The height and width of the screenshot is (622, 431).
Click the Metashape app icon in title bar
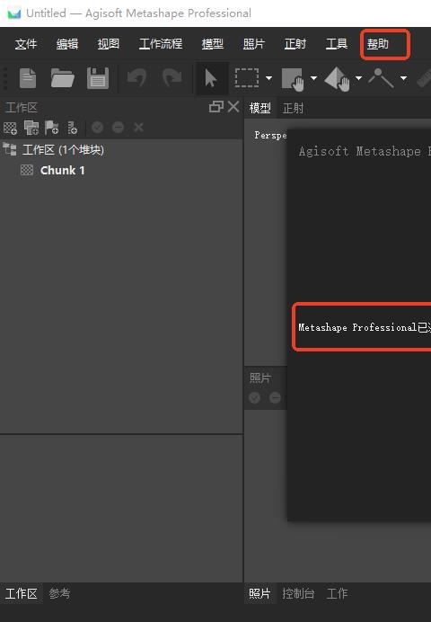coord(13,13)
